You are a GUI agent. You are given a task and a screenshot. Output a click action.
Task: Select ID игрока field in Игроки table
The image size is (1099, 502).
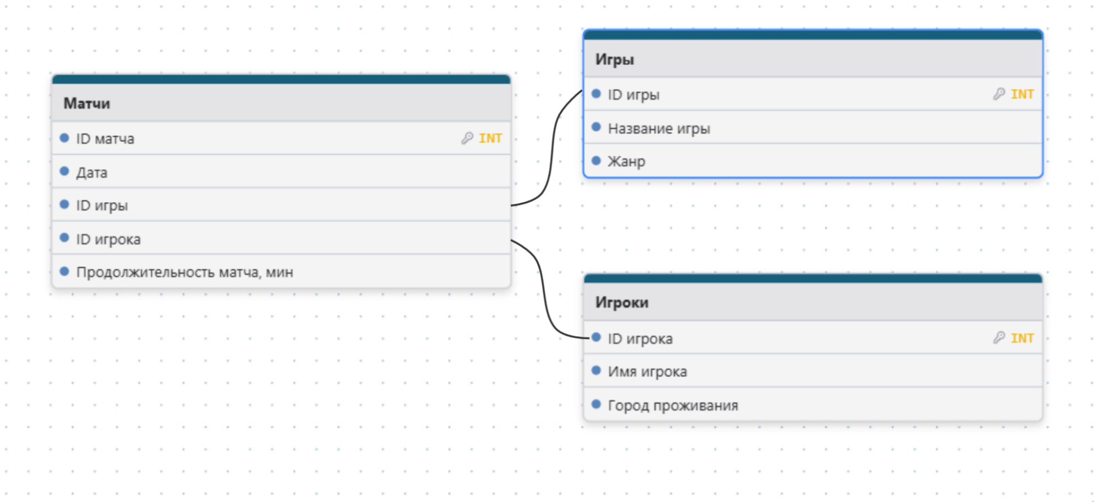[813, 338]
